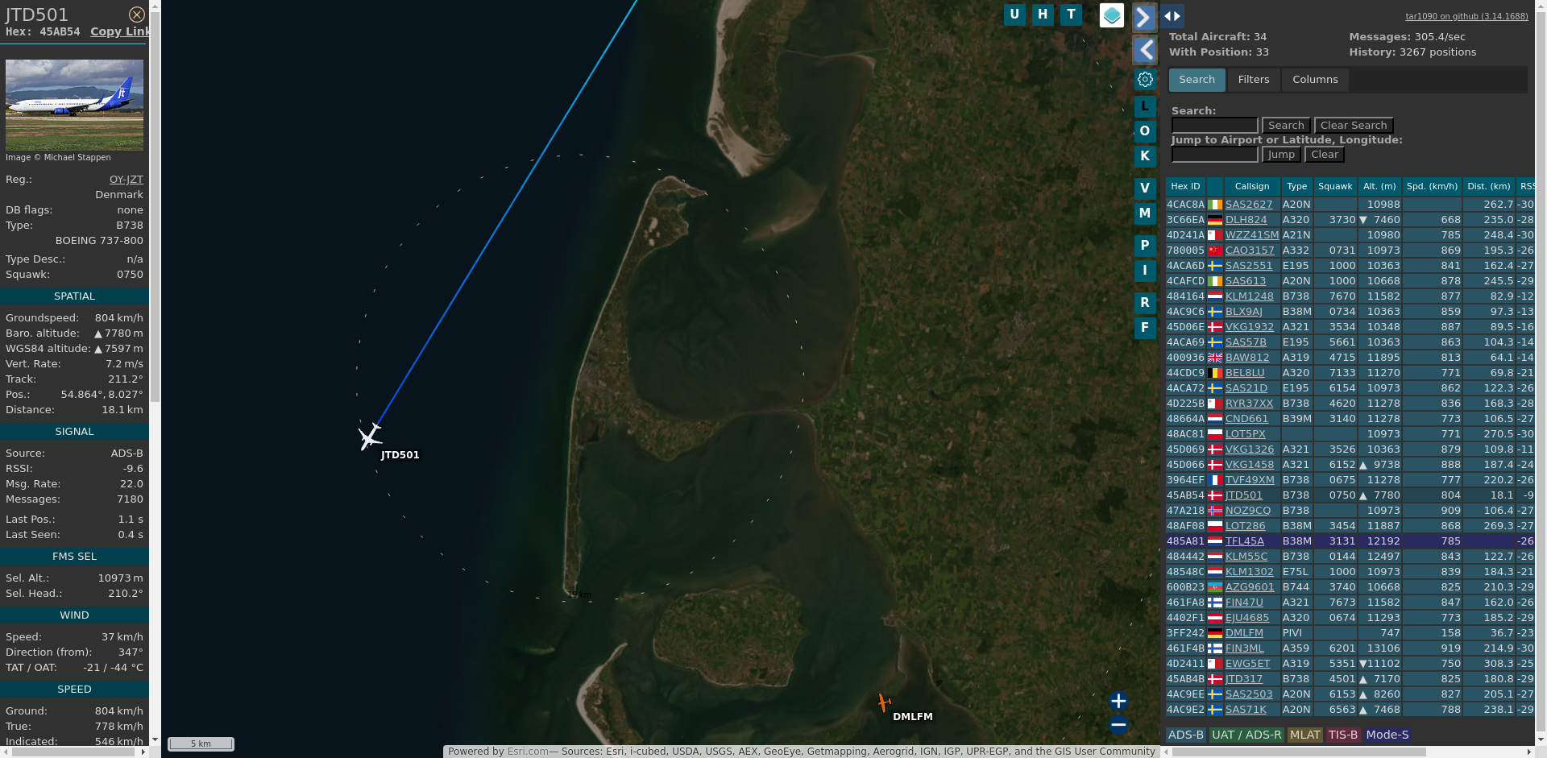Toggle the V map button

[x=1145, y=188]
